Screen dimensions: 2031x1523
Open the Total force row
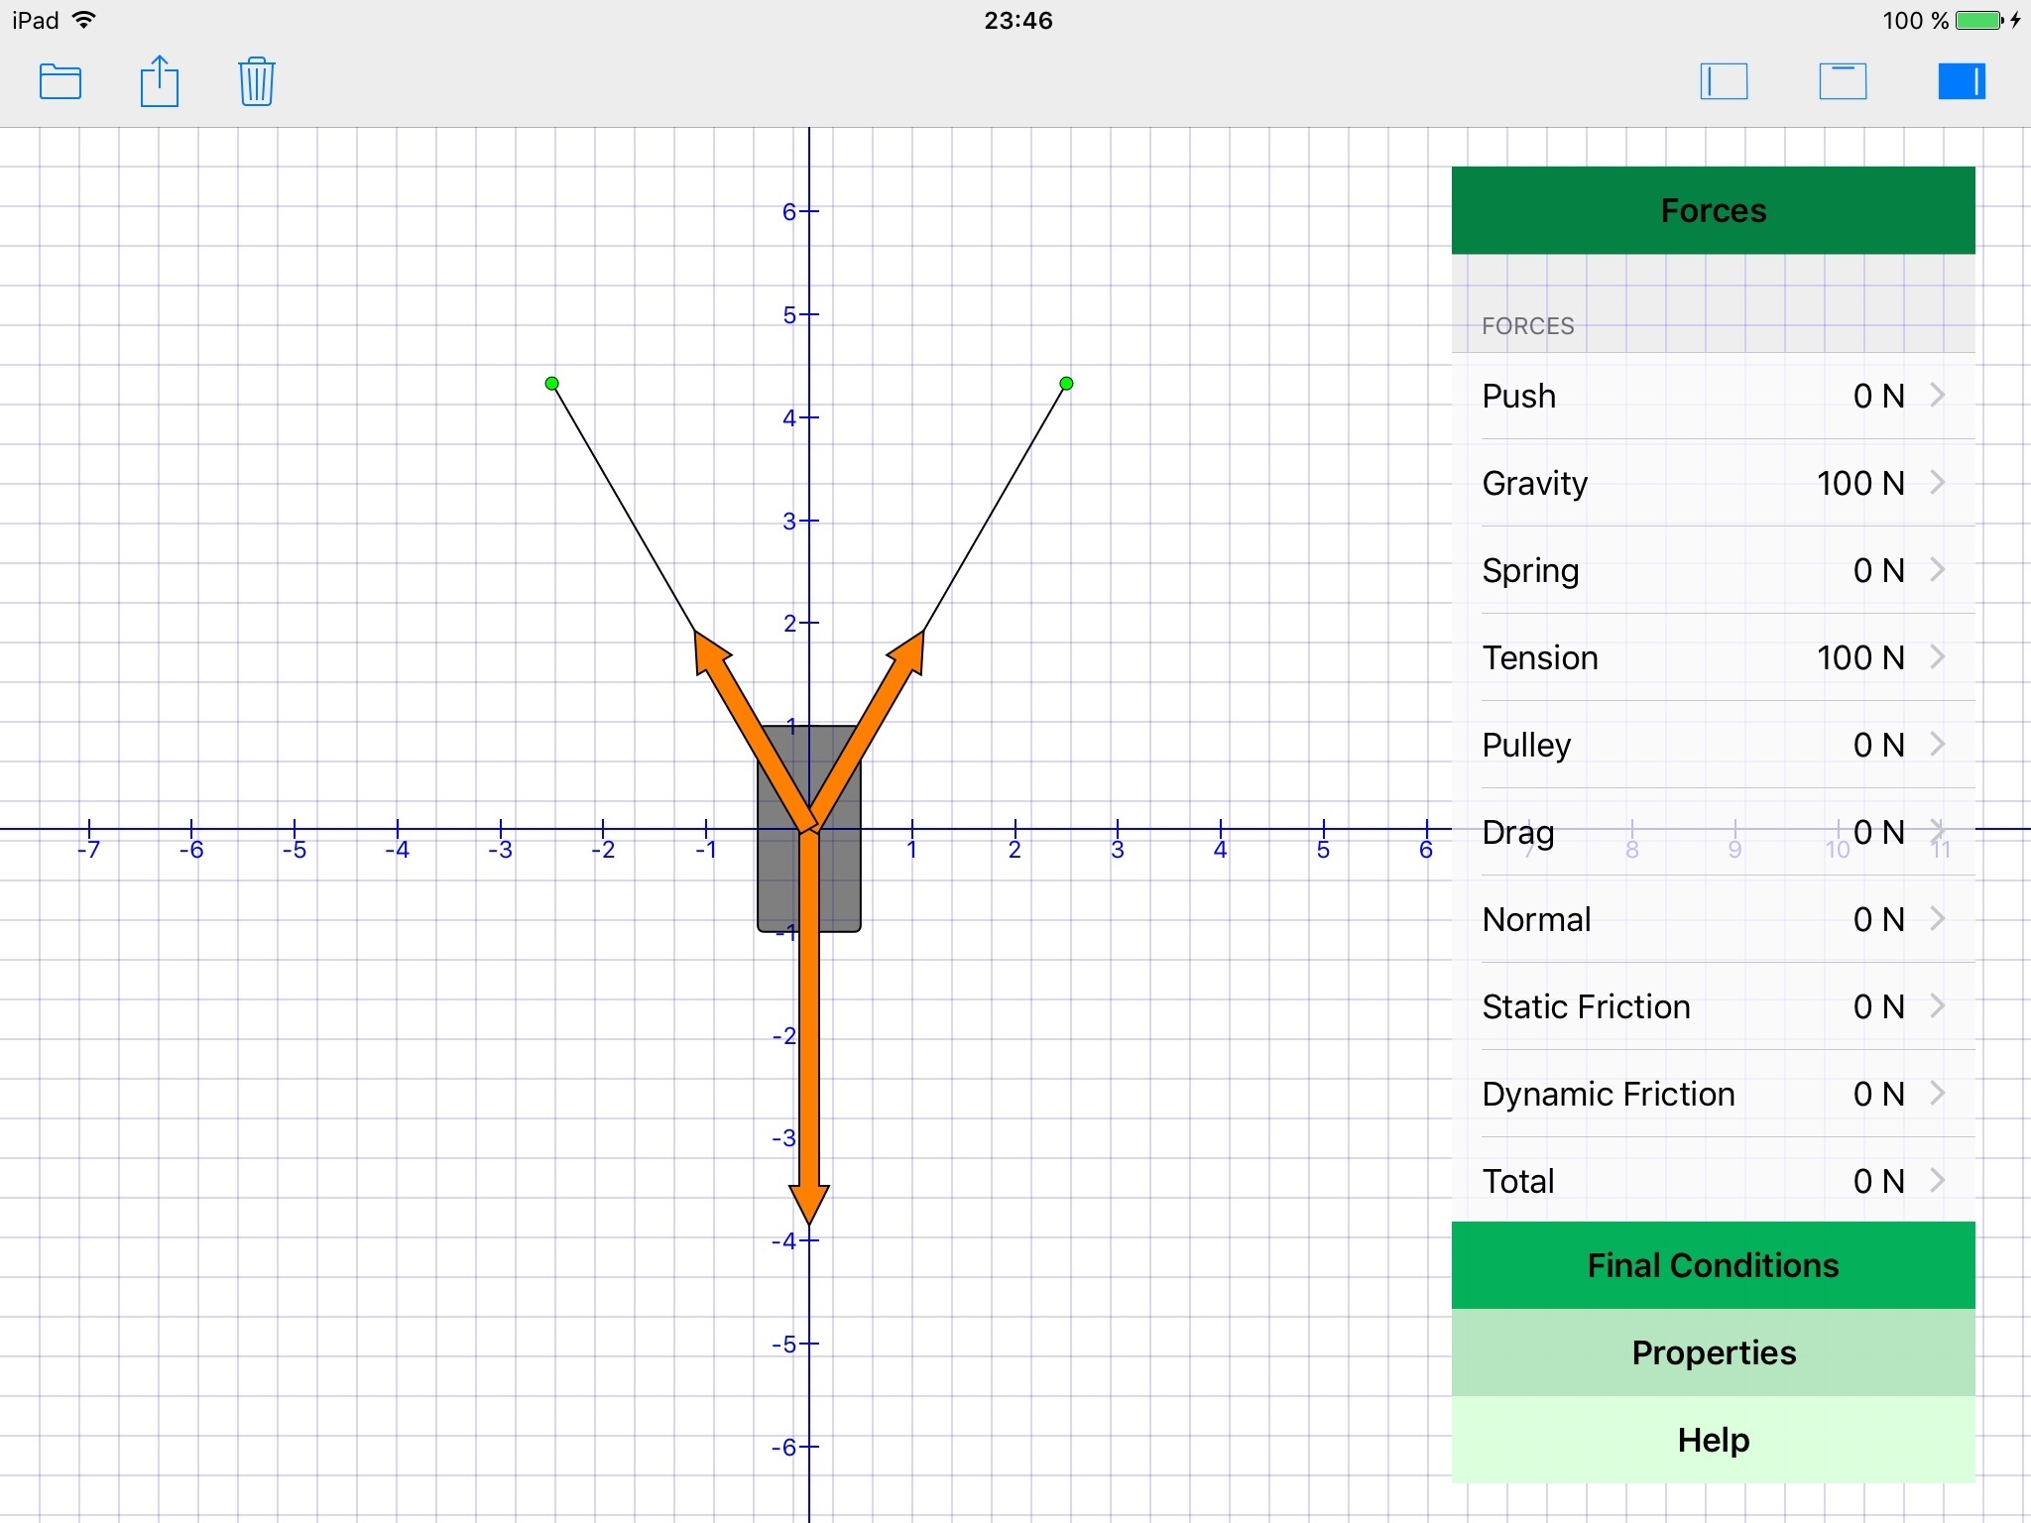pos(1713,1181)
